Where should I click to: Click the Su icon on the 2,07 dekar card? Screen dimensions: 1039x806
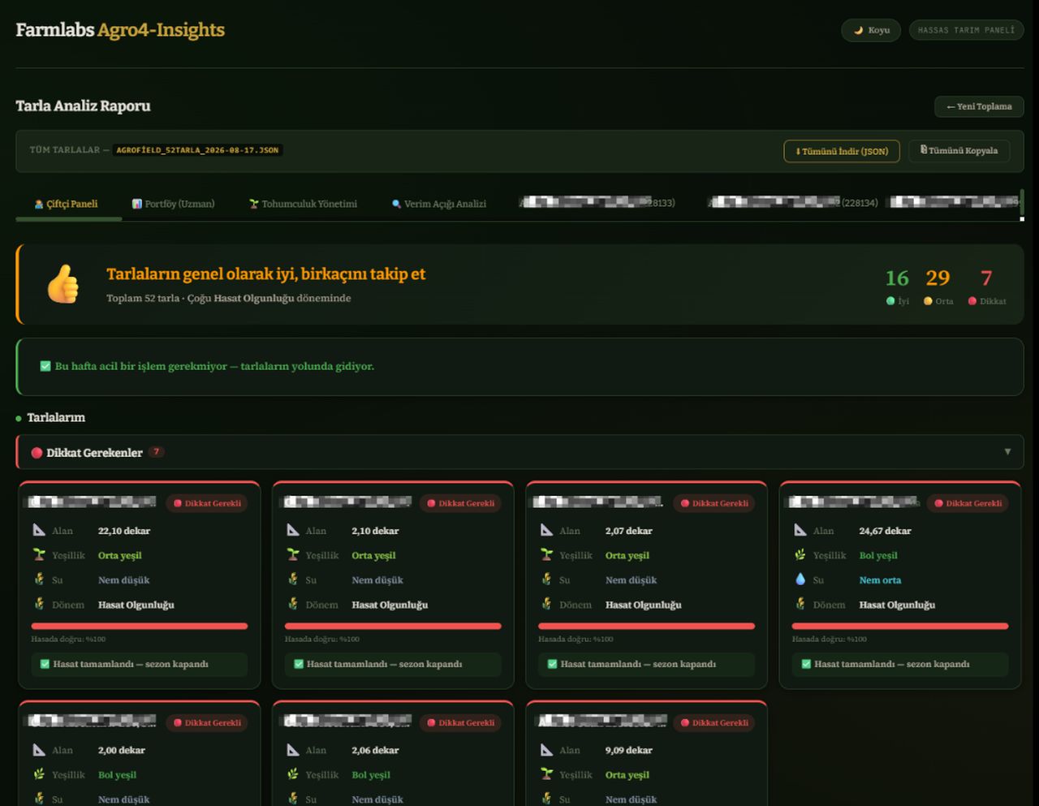pyautogui.click(x=546, y=580)
